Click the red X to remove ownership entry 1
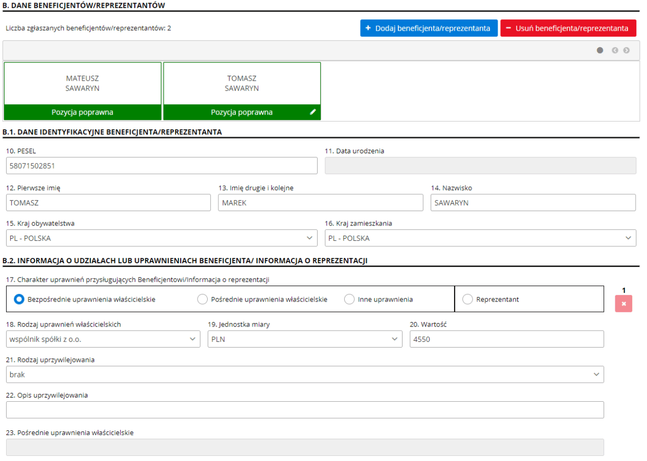This screenshot has height=461, width=647. tap(623, 304)
